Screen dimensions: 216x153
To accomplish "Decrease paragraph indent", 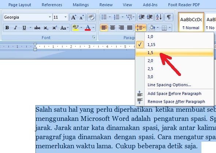I will [141, 17].
